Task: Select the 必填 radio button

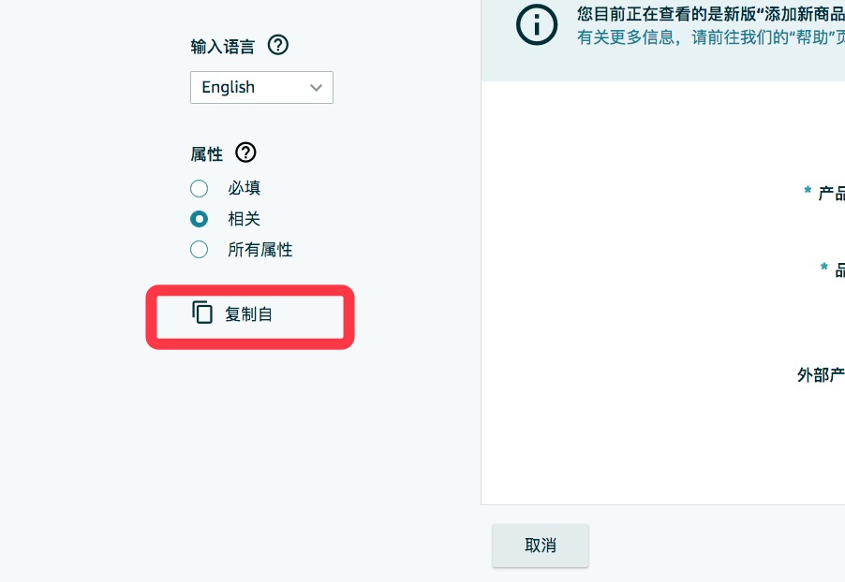Action: (x=199, y=188)
